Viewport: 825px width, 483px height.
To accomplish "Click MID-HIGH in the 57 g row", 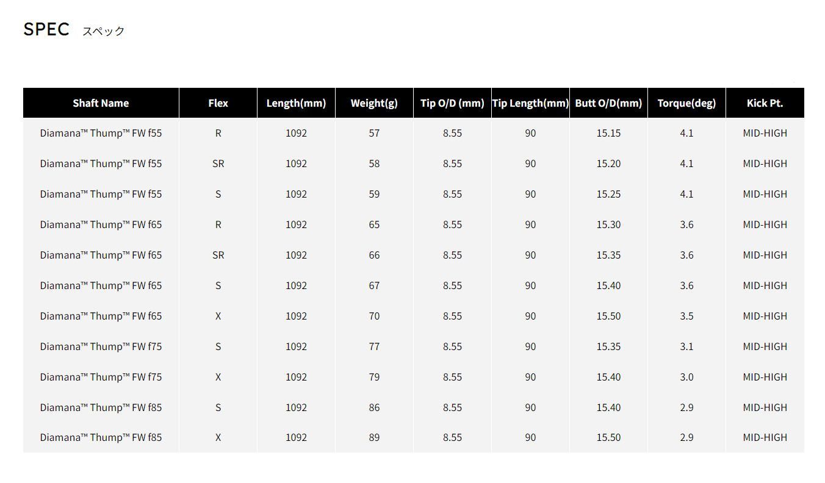I will tap(765, 133).
